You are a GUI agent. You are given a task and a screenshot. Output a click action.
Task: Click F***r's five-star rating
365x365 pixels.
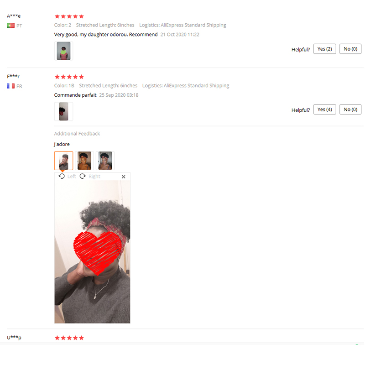pyautogui.click(x=69, y=77)
